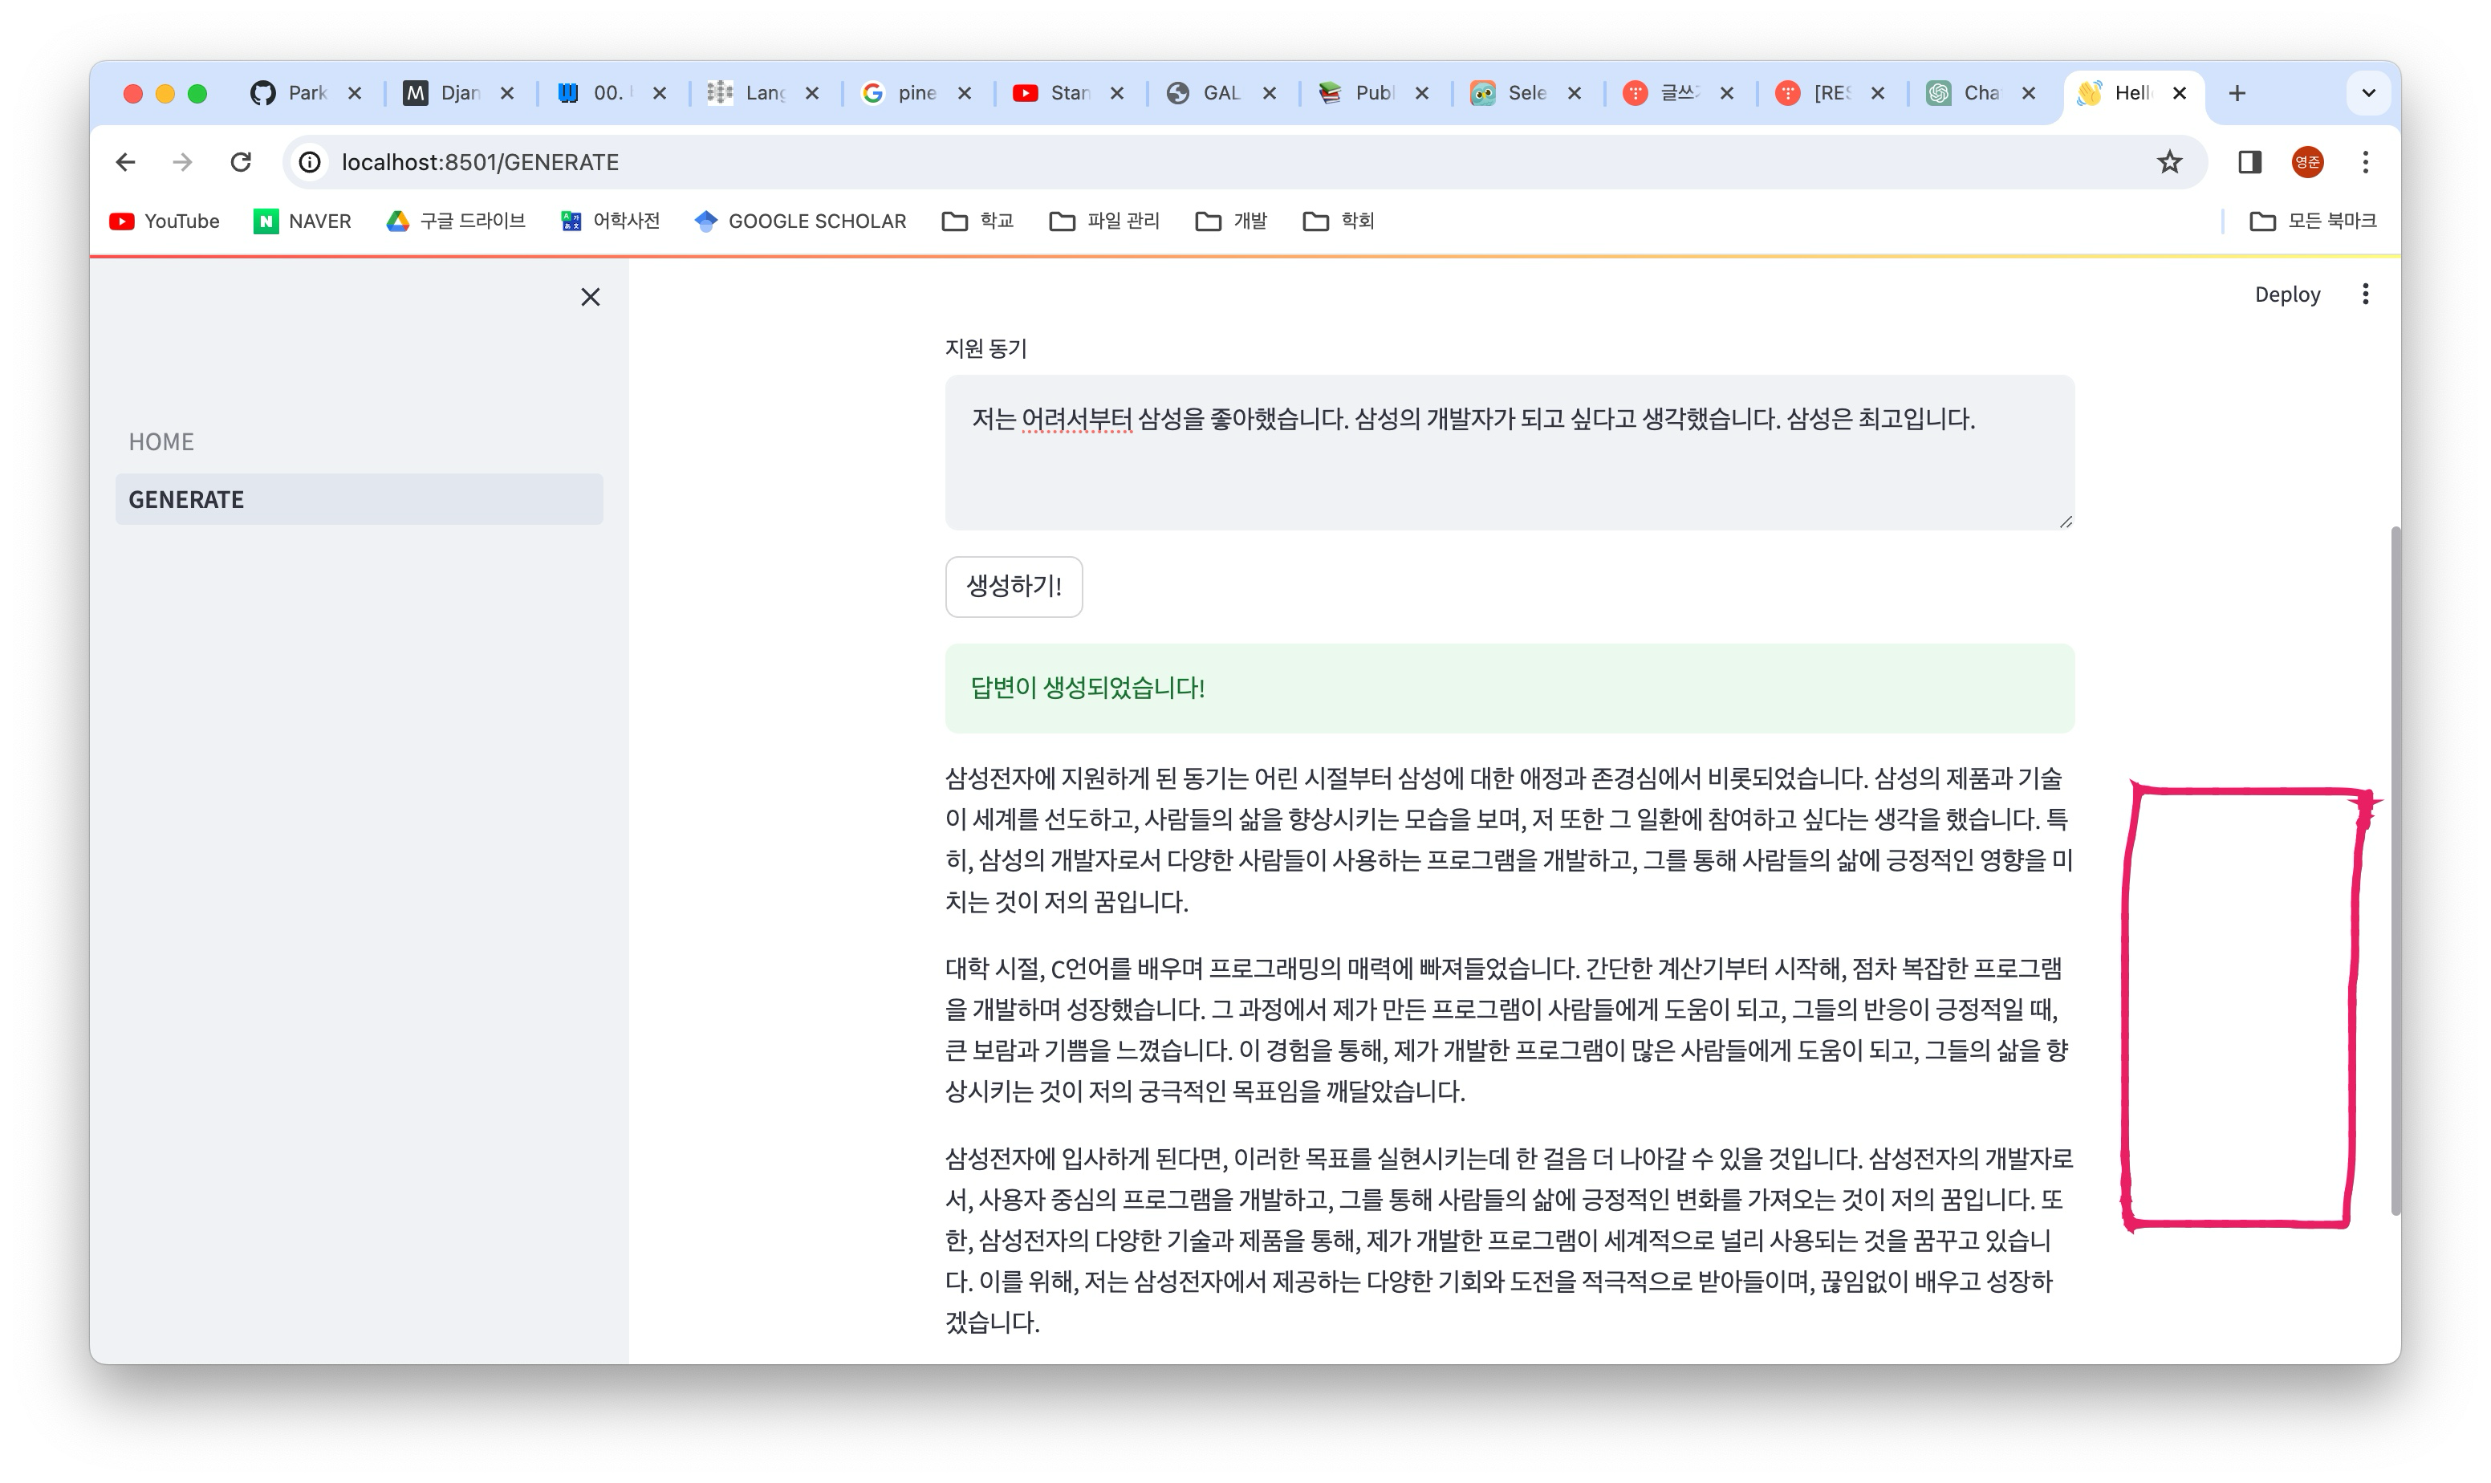Open Chrome's three-dot menu

(2365, 162)
